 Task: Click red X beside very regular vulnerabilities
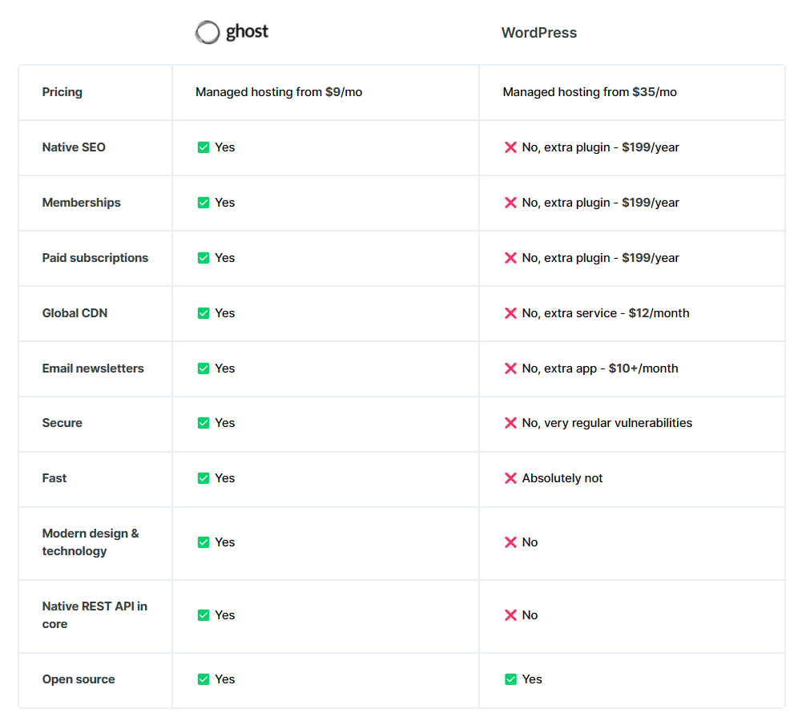510,423
